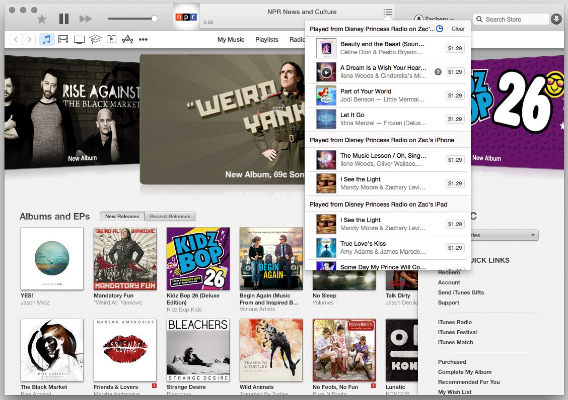568x400 pixels.
Task: Switch to the My Music tab
Action: tap(231, 39)
